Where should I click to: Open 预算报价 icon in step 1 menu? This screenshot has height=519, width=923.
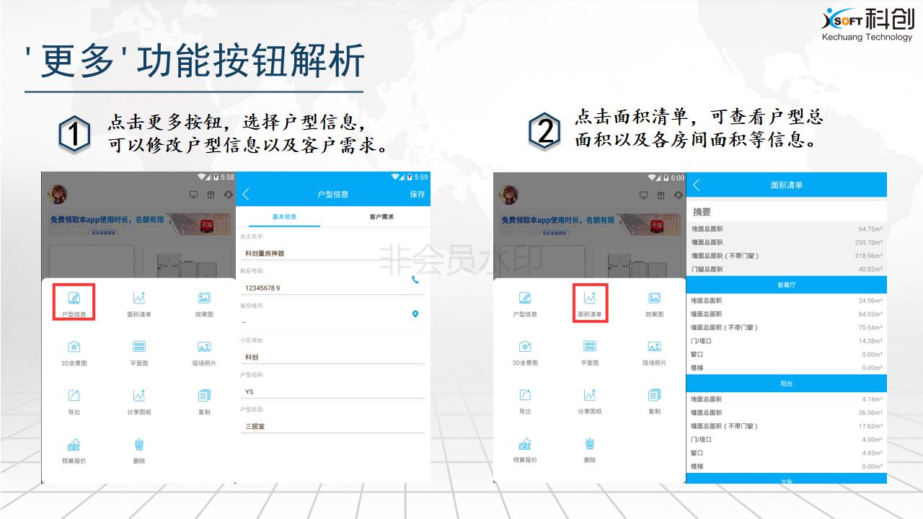(x=74, y=444)
